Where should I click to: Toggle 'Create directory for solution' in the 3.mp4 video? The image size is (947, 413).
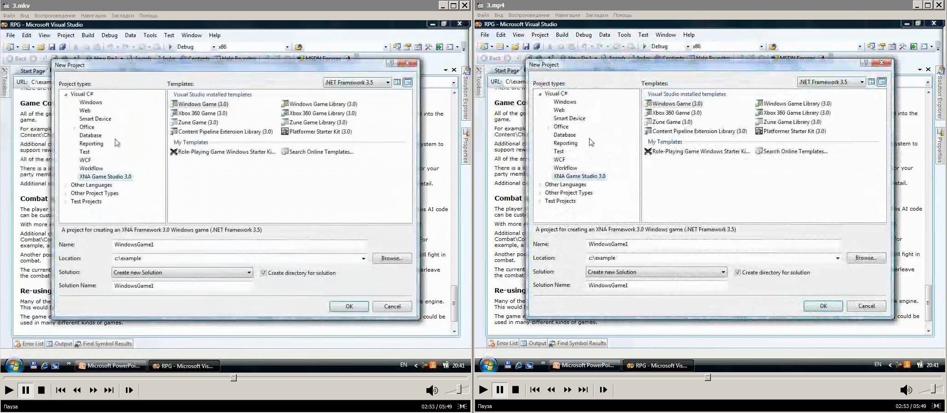[738, 272]
